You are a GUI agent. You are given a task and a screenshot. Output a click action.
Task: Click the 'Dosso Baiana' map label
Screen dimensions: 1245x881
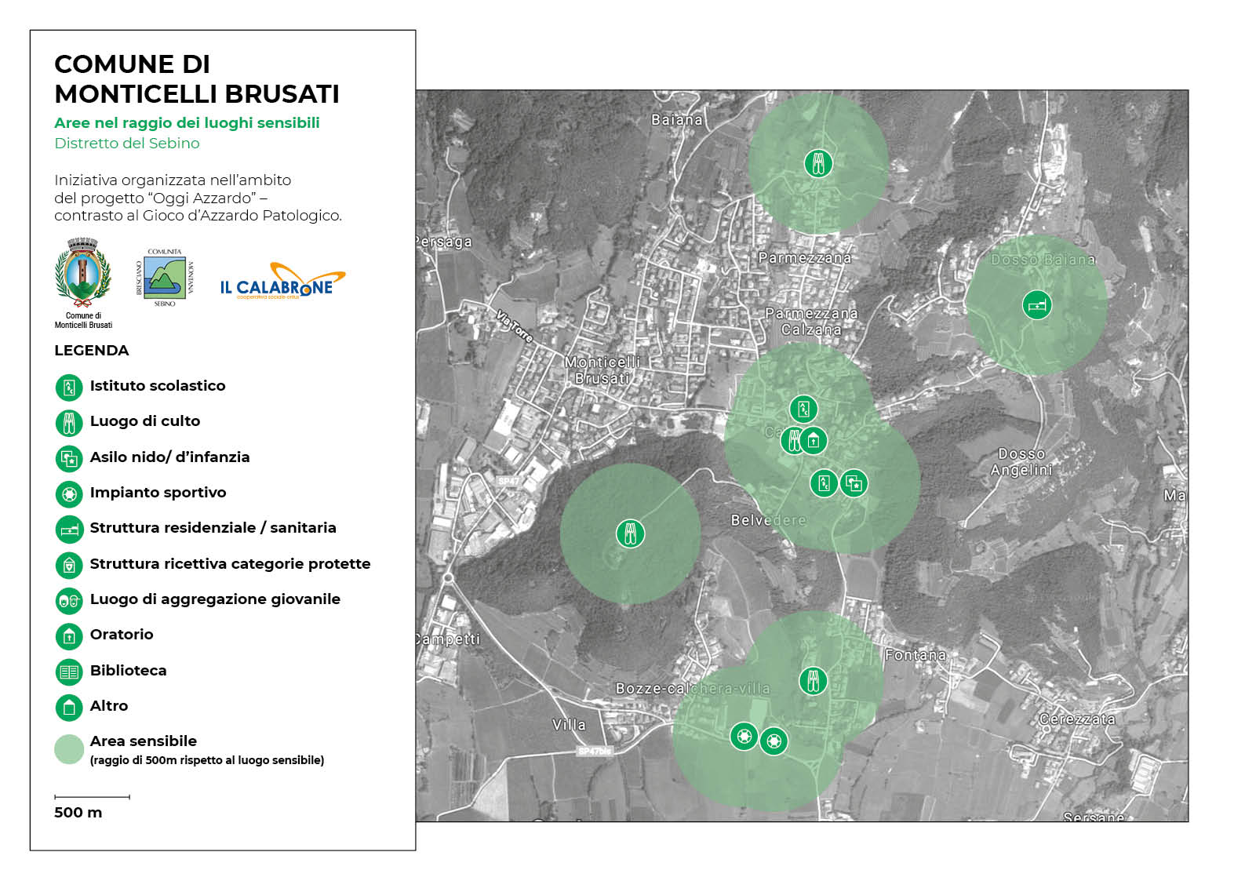coord(1043,260)
